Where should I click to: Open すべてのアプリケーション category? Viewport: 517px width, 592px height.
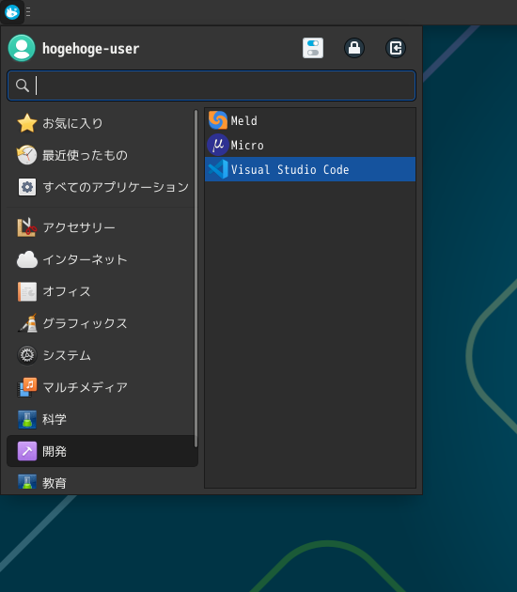[x=101, y=187]
